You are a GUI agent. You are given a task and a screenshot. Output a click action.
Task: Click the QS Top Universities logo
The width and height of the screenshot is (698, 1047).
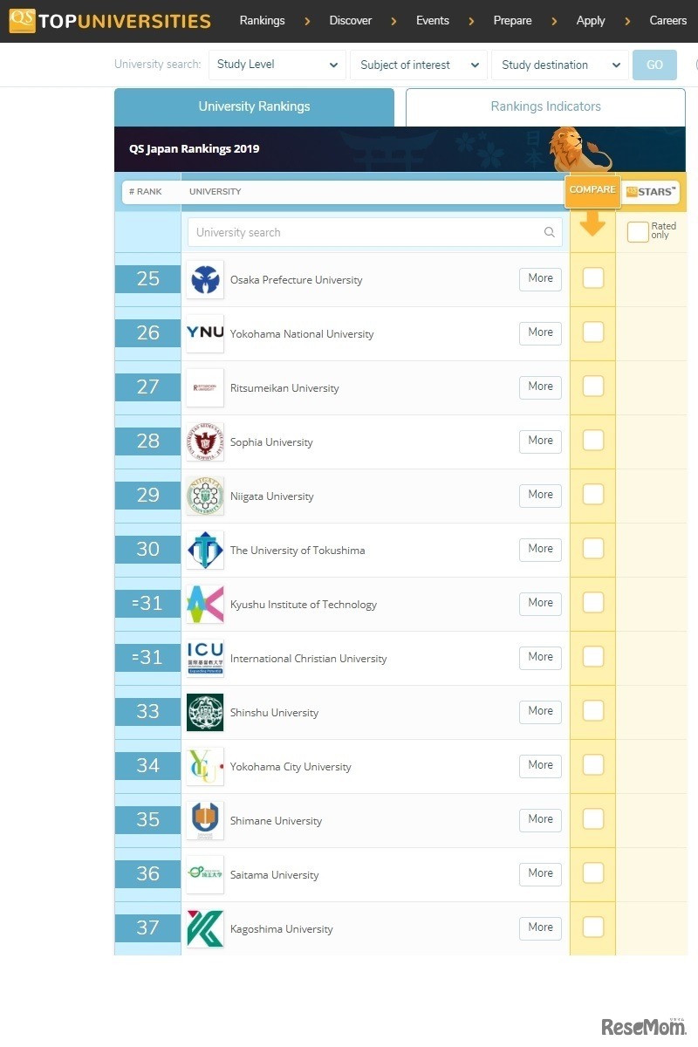tap(111, 21)
